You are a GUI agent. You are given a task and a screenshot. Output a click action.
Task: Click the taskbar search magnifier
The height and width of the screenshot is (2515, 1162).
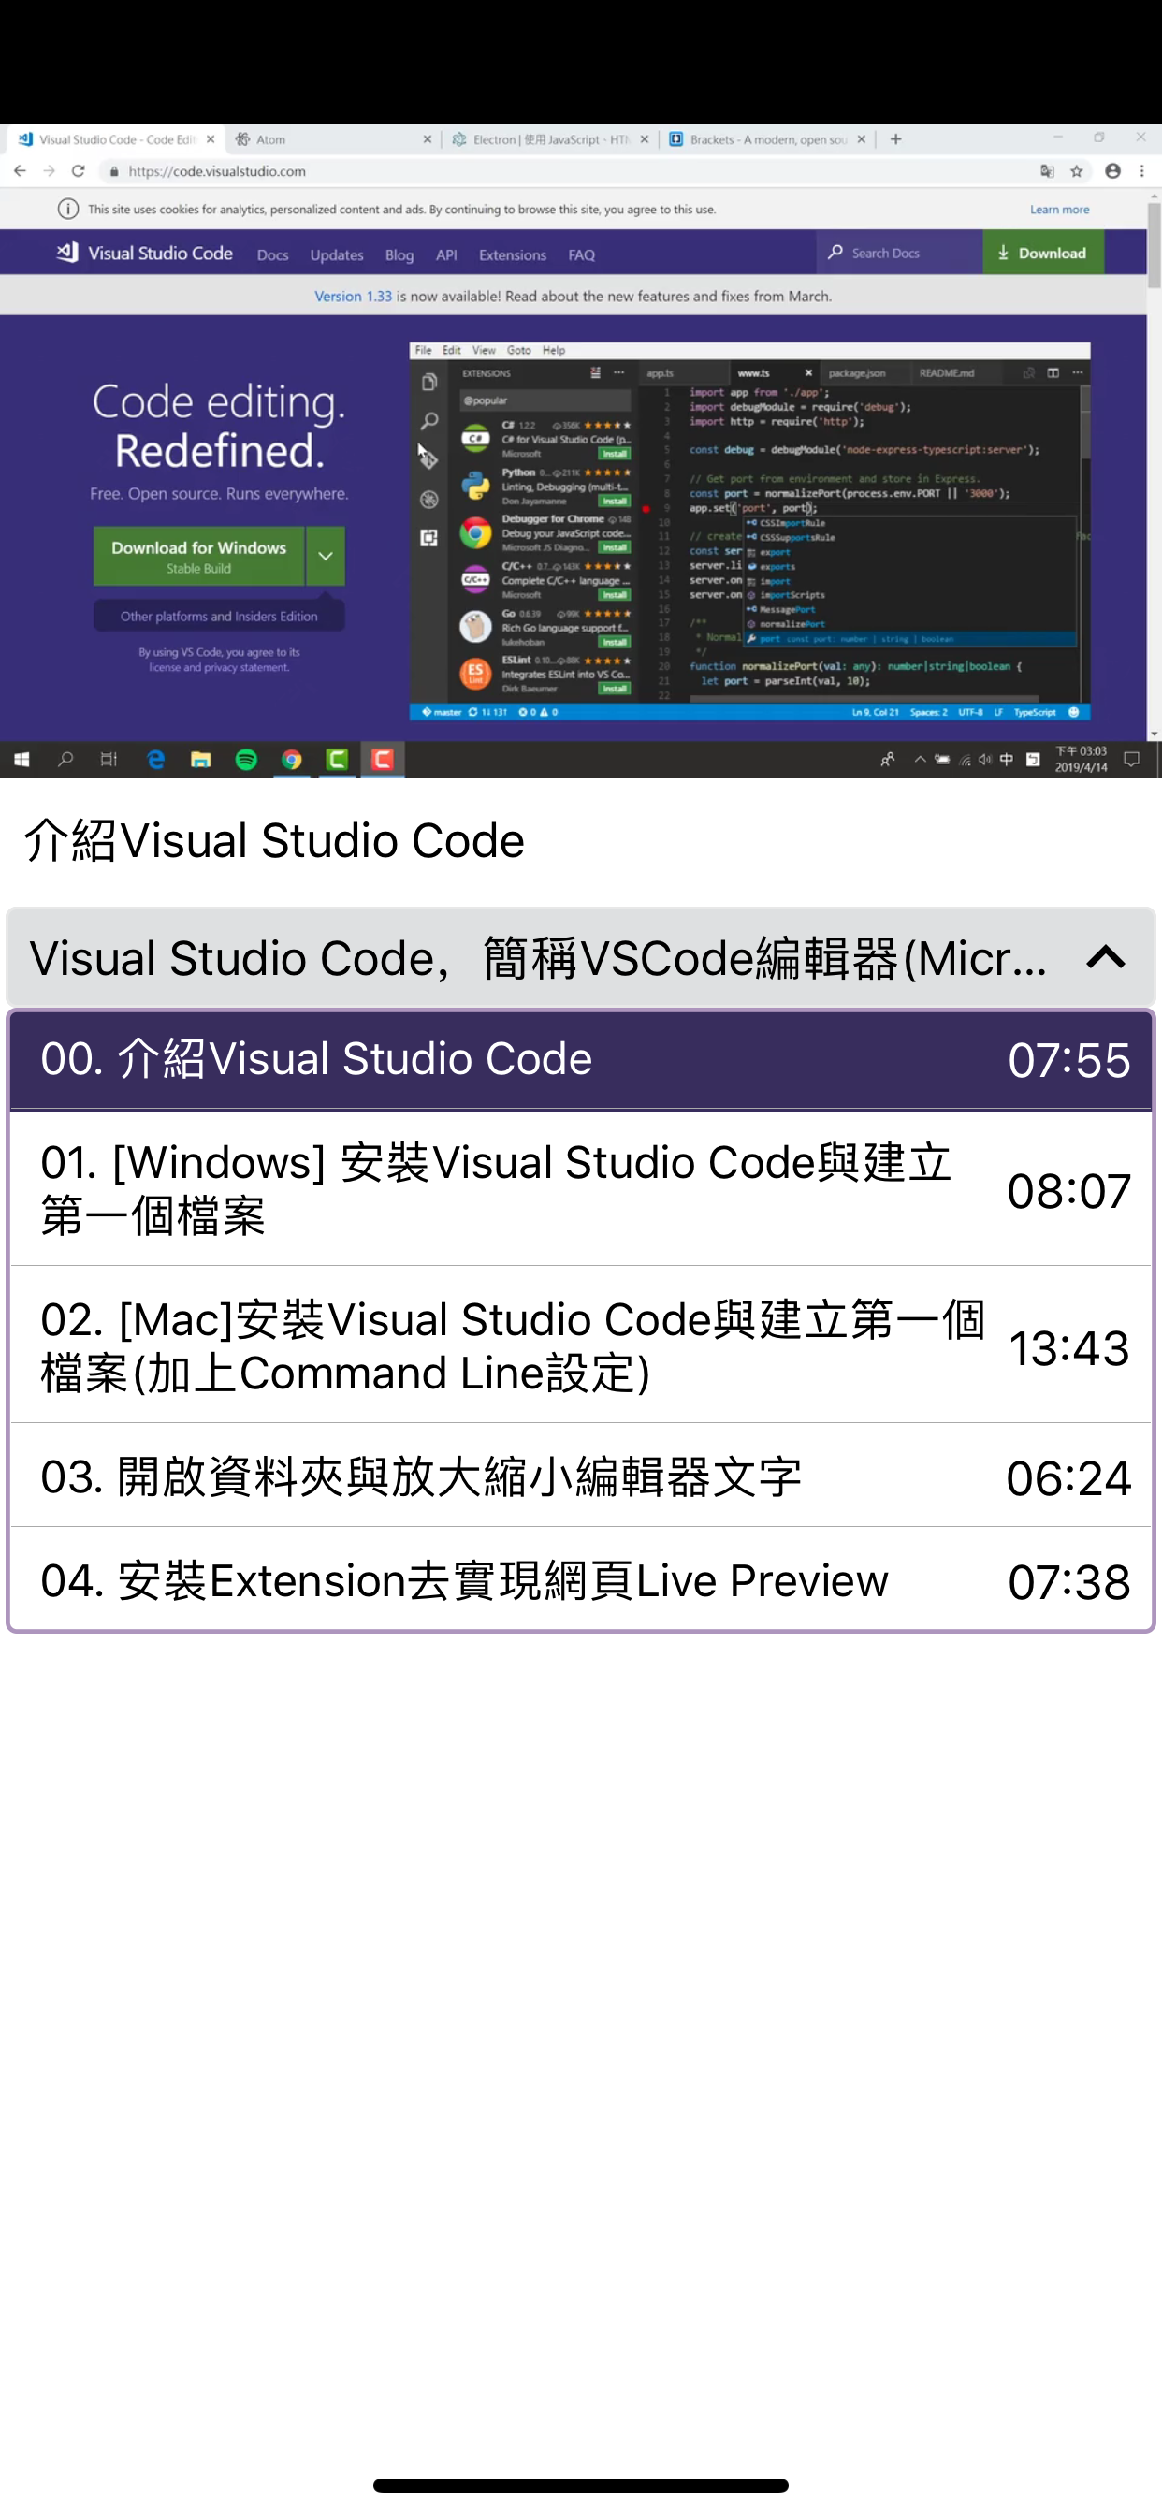tap(65, 760)
